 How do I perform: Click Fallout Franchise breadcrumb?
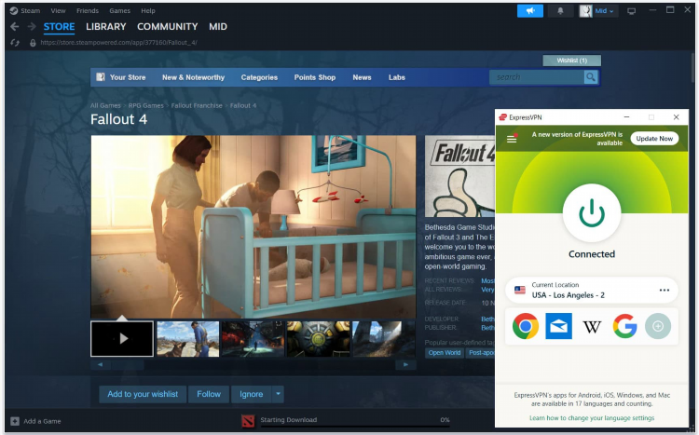tap(197, 105)
